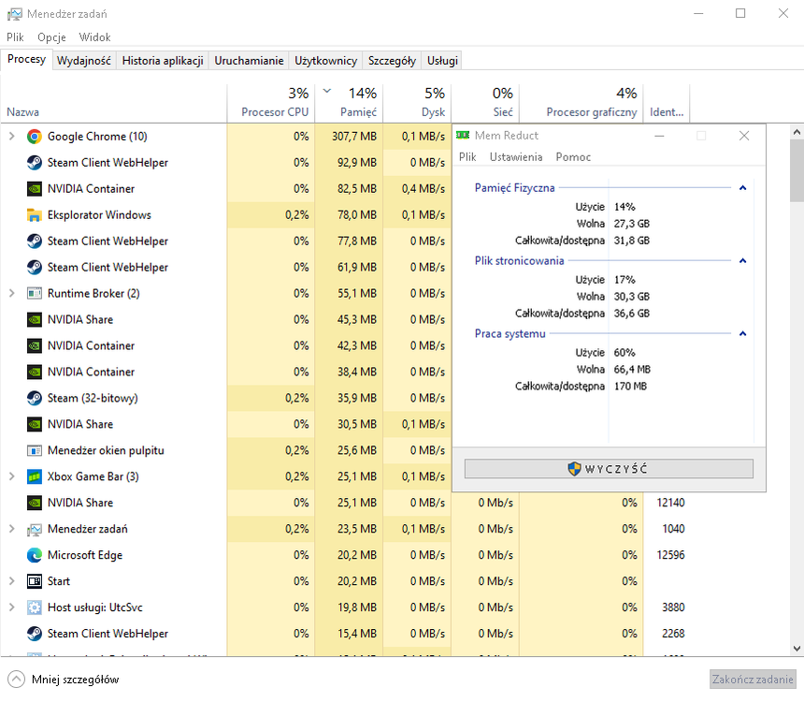
Task: Sort by the Sieć column header
Action: 485,104
